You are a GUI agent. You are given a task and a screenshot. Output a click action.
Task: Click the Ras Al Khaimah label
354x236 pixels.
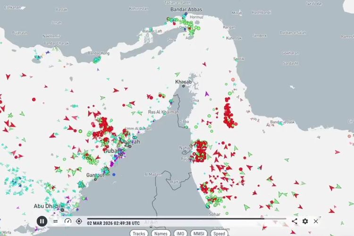click(163, 112)
